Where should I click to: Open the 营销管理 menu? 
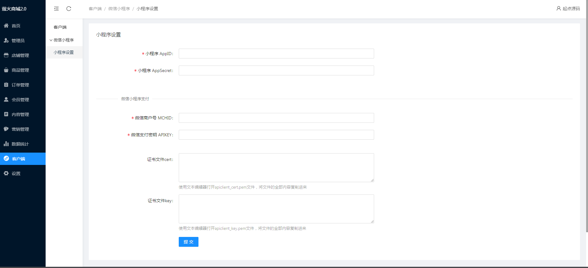20,129
